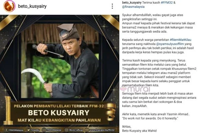
Task: Click the murai watermark logo
Action: click(135, 88)
